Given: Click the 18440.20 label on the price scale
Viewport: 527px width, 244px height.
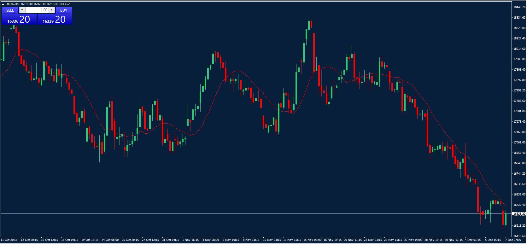Looking at the screenshot, I should 519,7.
